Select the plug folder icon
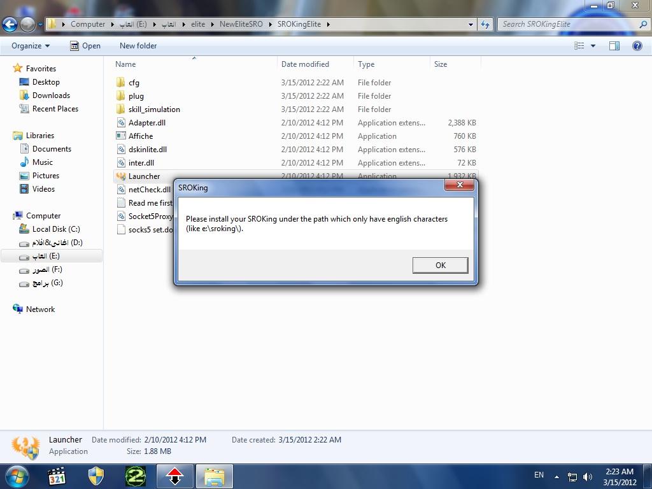This screenshot has width=652, height=489. click(120, 96)
